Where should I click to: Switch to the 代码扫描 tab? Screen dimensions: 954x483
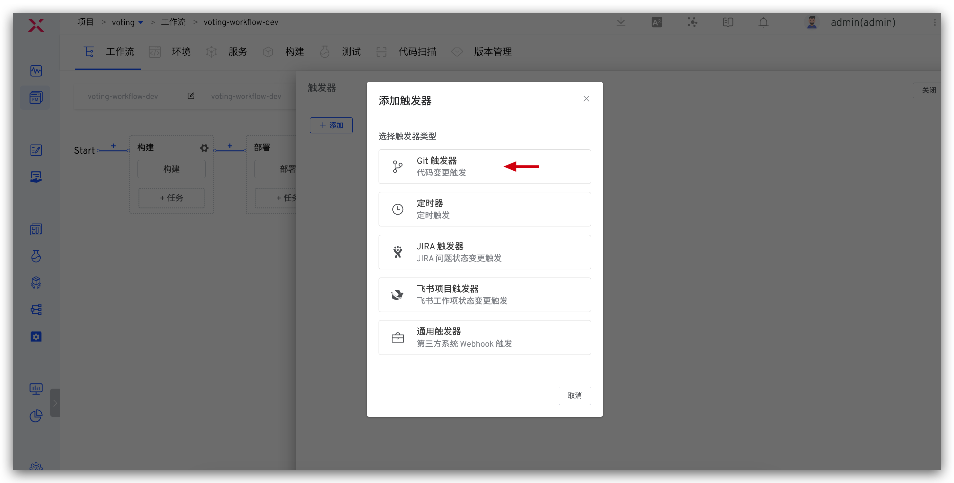click(x=417, y=52)
